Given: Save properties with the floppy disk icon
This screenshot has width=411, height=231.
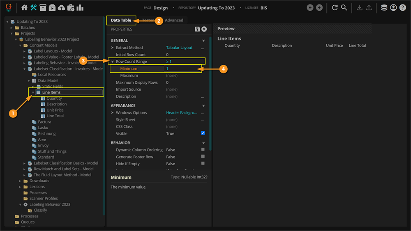Looking at the screenshot, I should [x=197, y=29].
